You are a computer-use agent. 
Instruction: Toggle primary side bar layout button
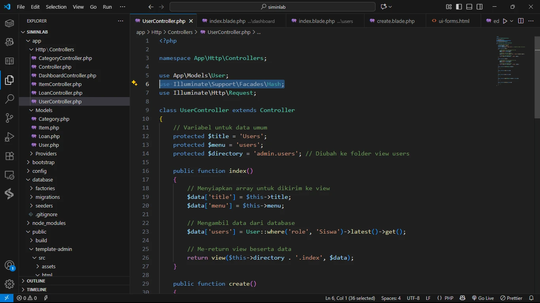(459, 7)
